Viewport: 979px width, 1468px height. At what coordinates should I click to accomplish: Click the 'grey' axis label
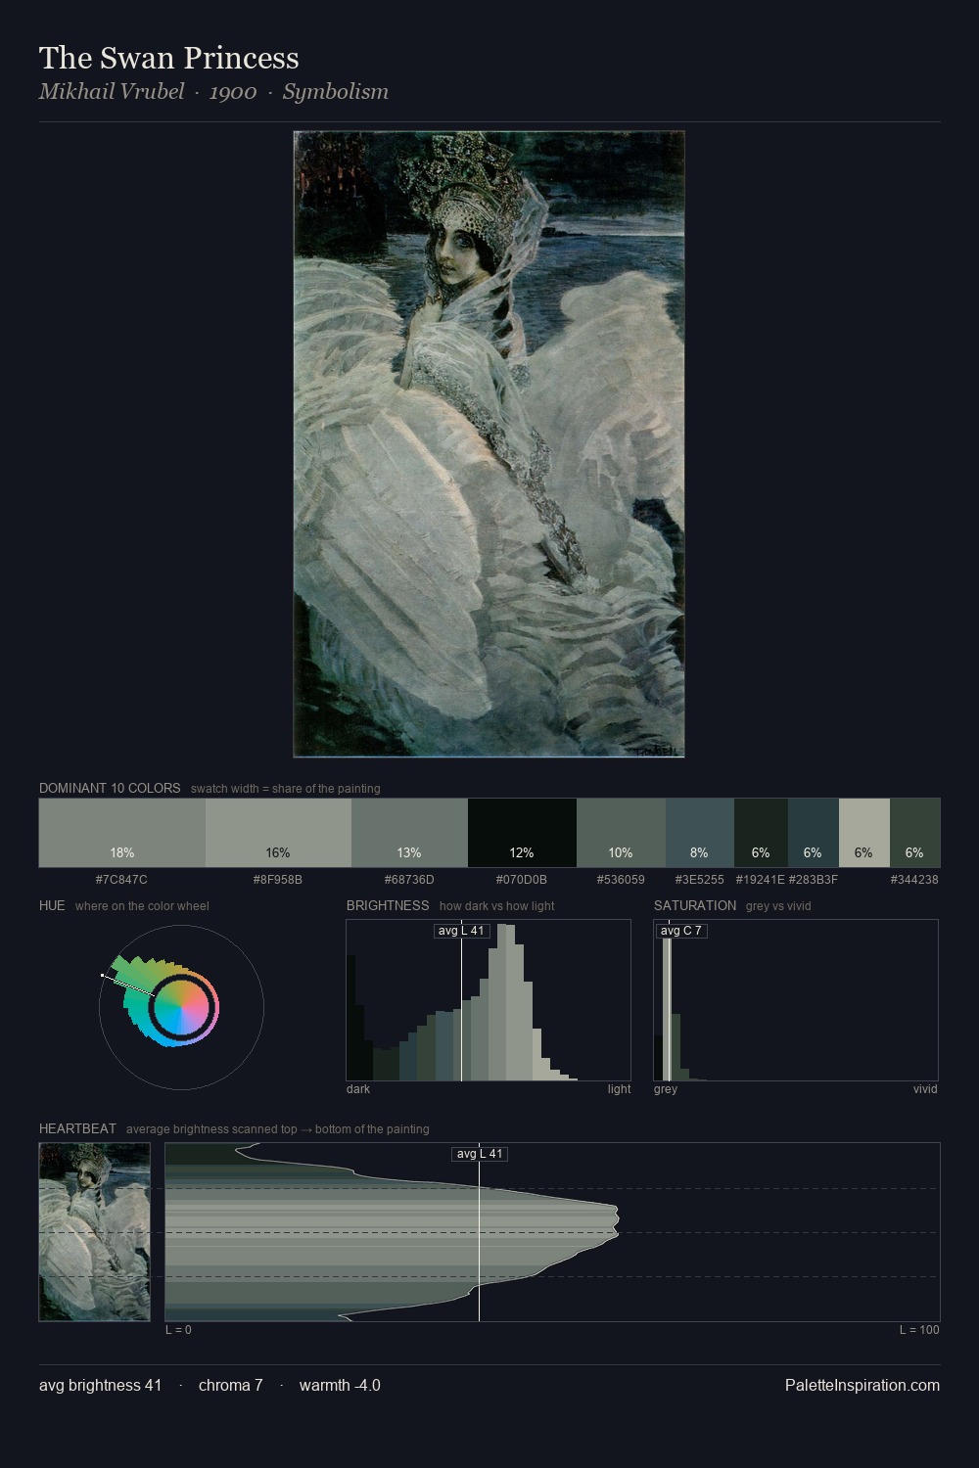[x=666, y=1089]
